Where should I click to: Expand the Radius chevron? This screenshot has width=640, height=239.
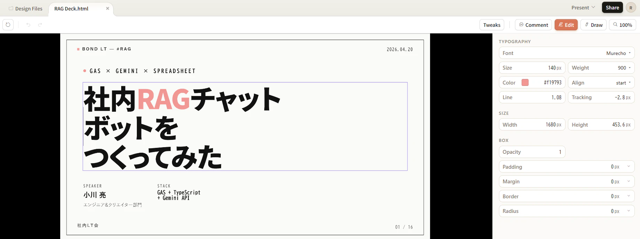point(629,211)
